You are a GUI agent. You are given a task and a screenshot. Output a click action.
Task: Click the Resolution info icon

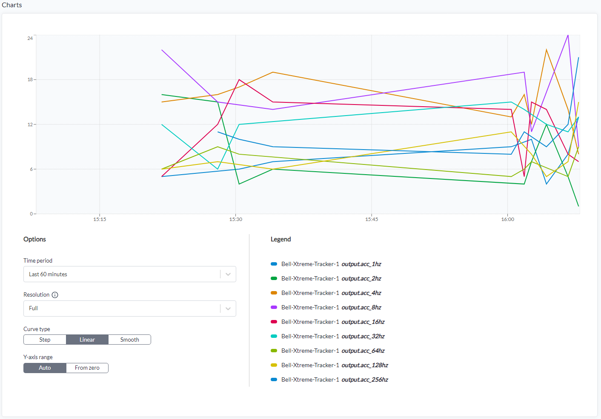coord(55,295)
